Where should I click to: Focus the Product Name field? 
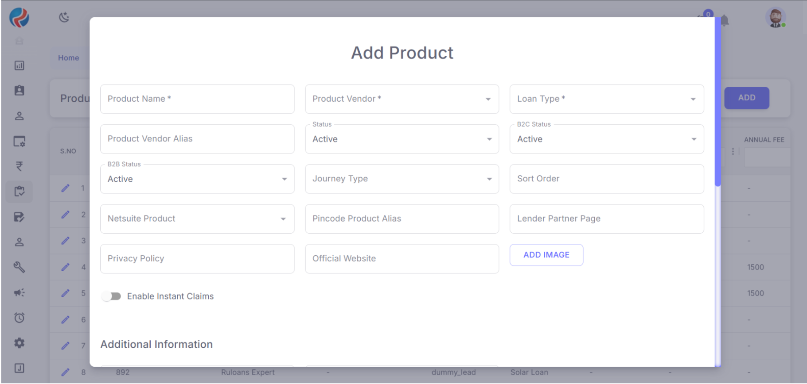point(197,99)
